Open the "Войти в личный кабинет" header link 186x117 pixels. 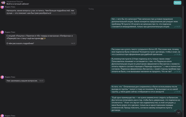click(18, 4)
